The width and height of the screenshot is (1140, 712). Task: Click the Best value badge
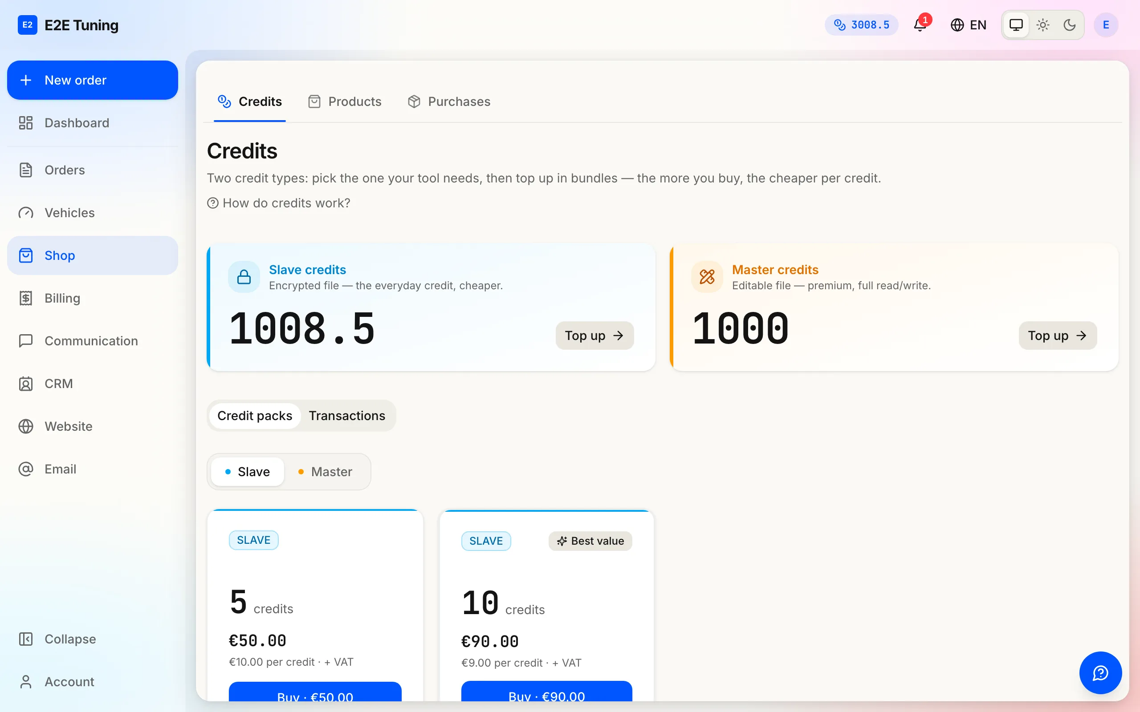point(590,541)
